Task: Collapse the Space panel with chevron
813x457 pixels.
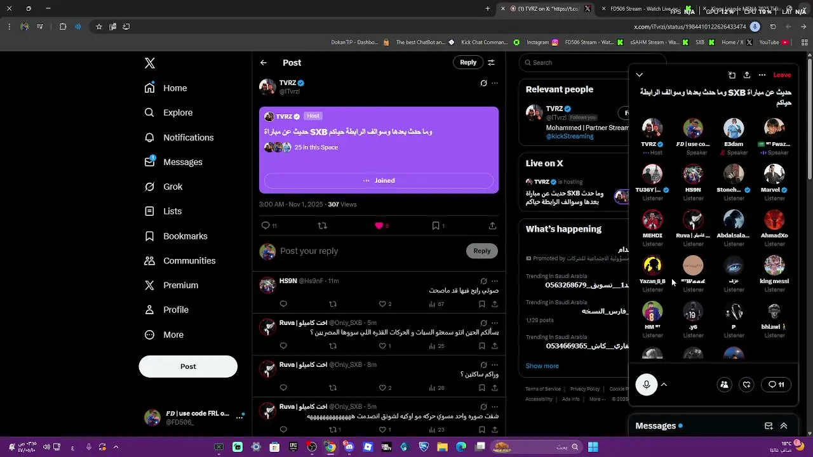Action: click(640, 75)
